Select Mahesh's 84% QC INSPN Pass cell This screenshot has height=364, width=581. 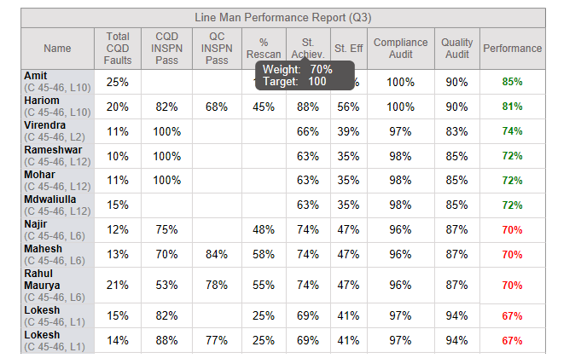point(217,255)
